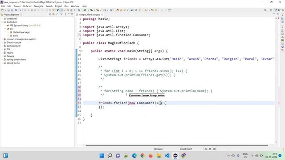Click the External Tools run icon
The height and width of the screenshot is (160, 285).
(98, 10)
